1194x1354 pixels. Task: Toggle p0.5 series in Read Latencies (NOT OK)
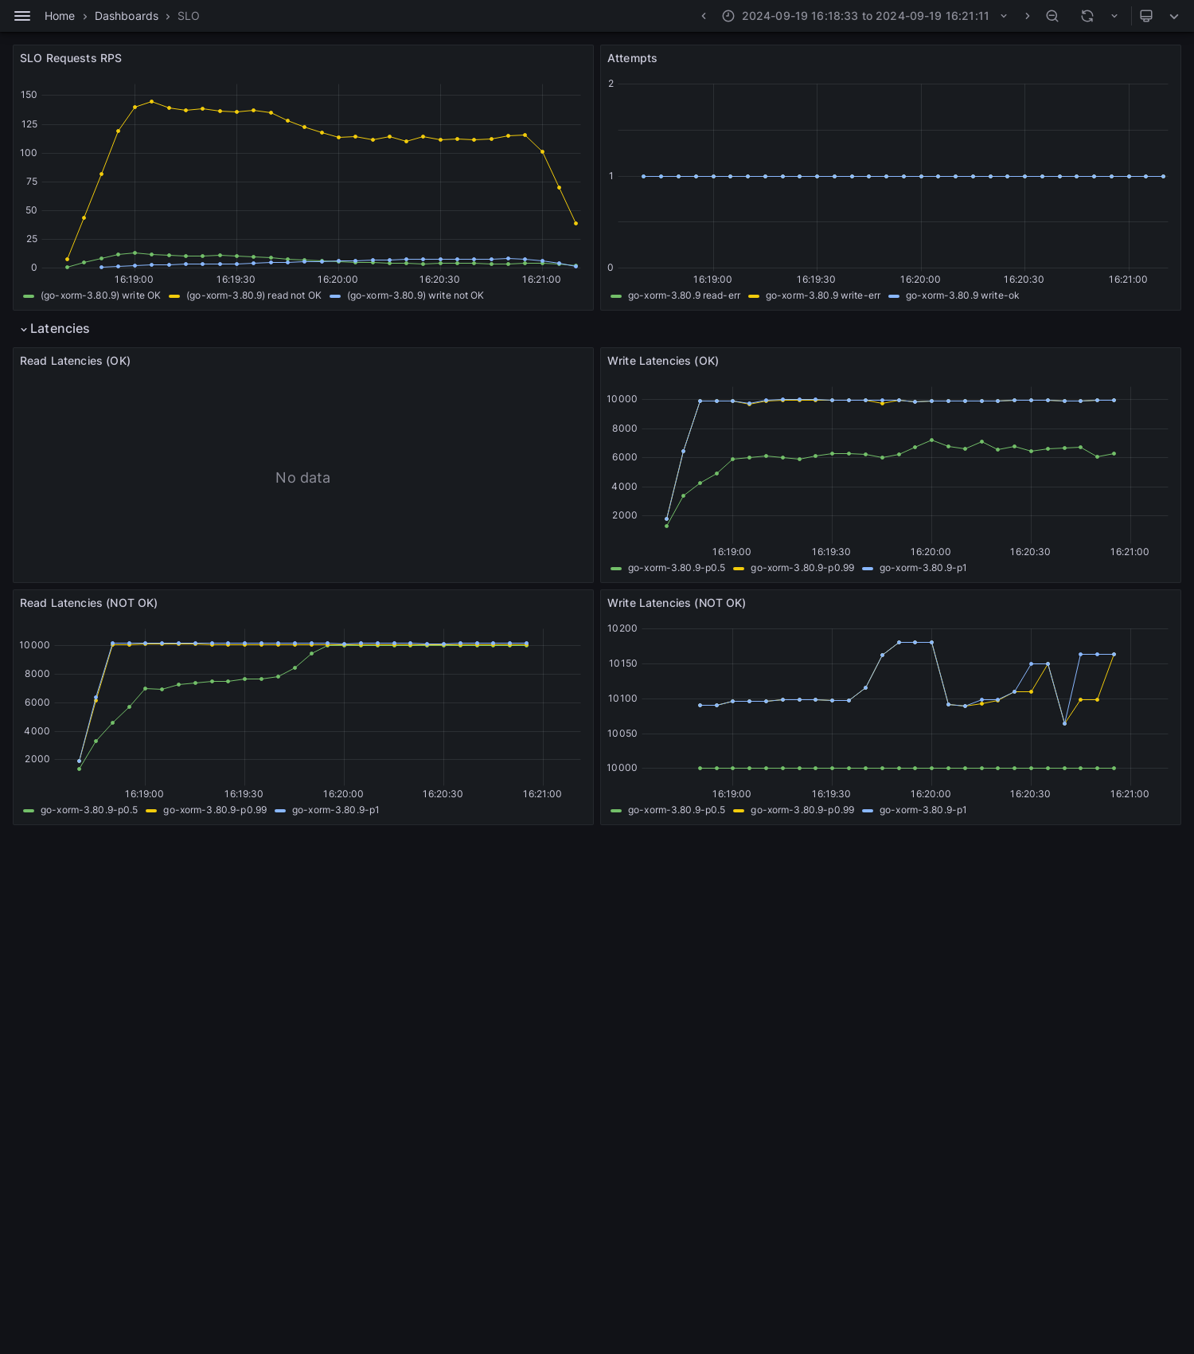(89, 810)
